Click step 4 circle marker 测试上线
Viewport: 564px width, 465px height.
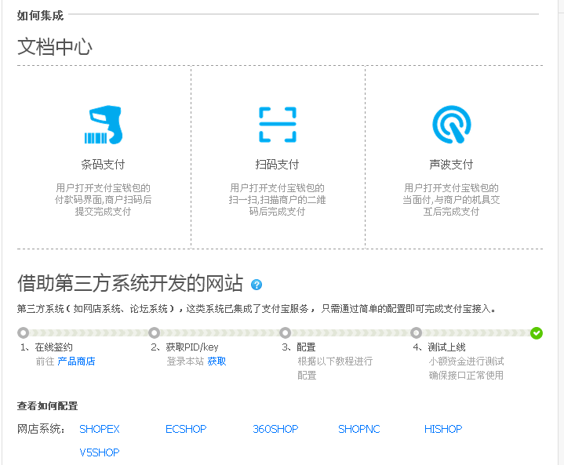[x=417, y=332]
